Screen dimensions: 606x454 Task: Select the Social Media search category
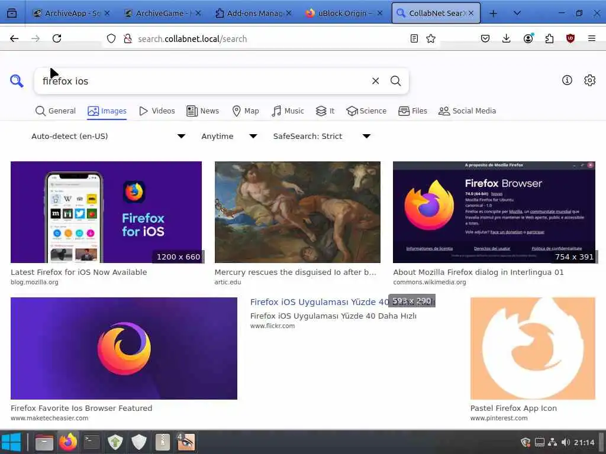tap(467, 111)
